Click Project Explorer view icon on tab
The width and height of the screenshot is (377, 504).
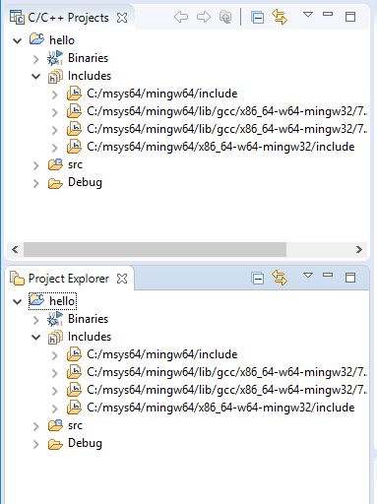pos(17,278)
